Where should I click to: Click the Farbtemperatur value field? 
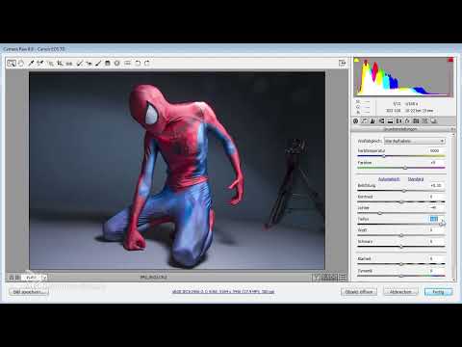point(436,150)
